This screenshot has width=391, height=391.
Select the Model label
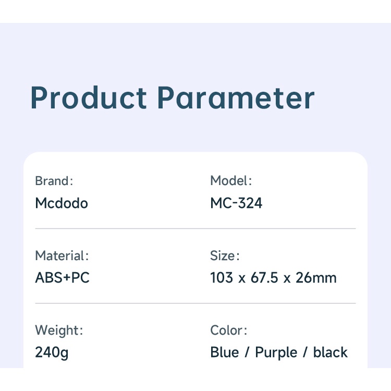point(231,180)
